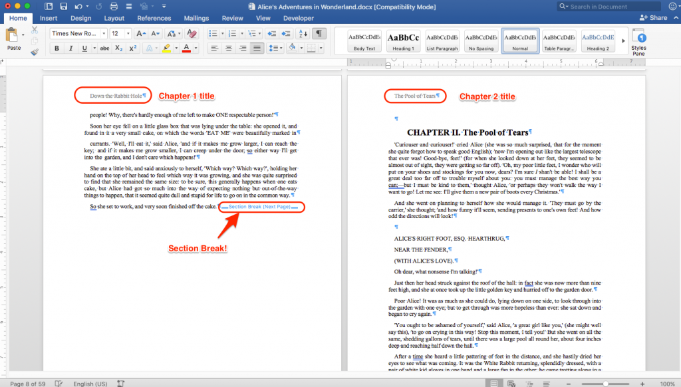The width and height of the screenshot is (681, 387).
Task: Apply yellow text highlight color
Action: coord(166,49)
